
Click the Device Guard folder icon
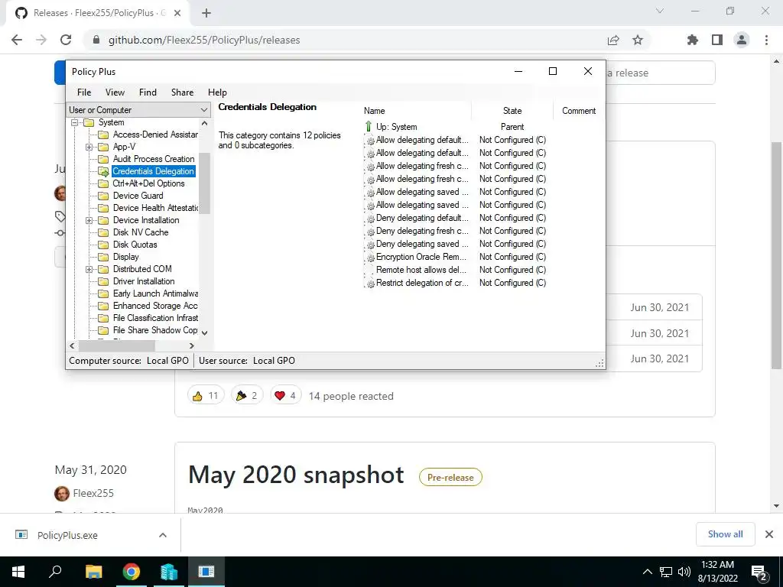[103, 196]
